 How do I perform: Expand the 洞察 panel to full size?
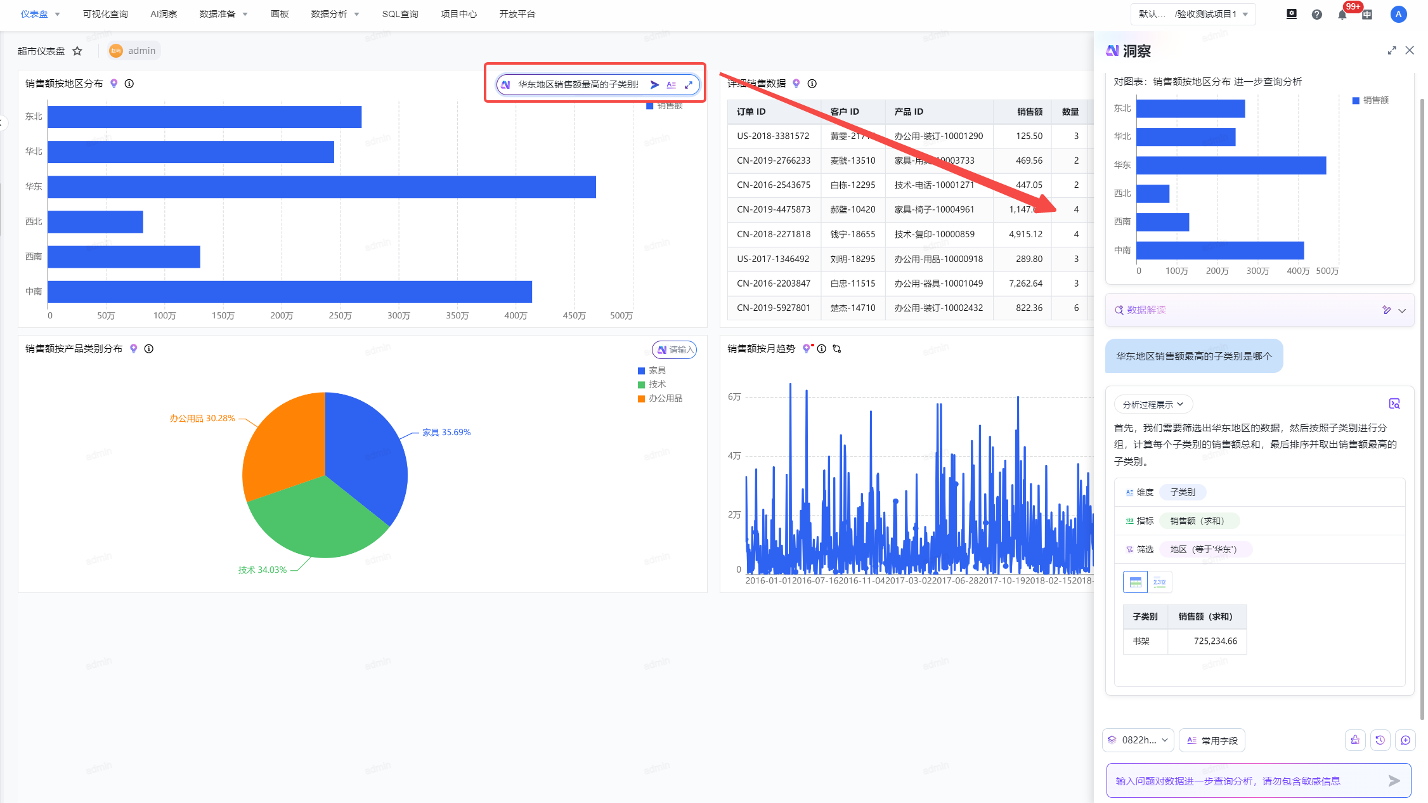tap(1392, 51)
